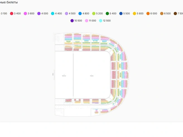
Task: Choose the 5 500 navy blue price
Action: pyautogui.click(x=121, y=14)
